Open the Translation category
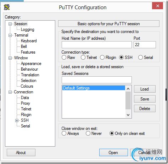 [x=30, y=75]
